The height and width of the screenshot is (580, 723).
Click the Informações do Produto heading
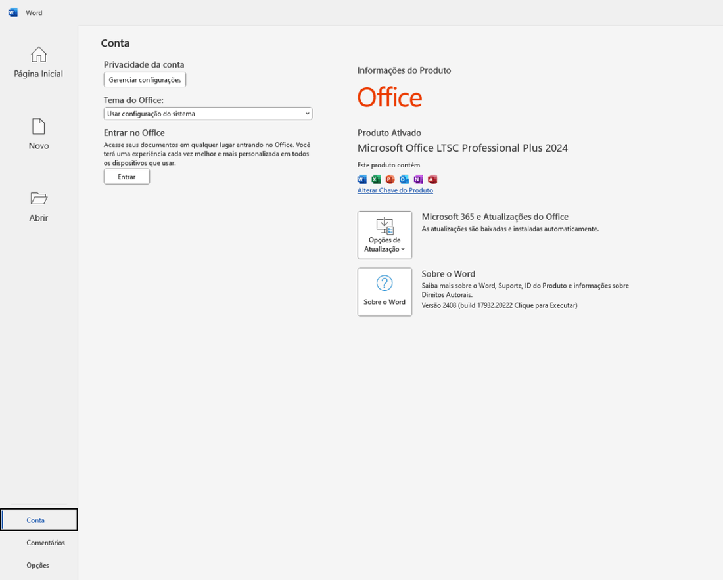click(x=404, y=70)
